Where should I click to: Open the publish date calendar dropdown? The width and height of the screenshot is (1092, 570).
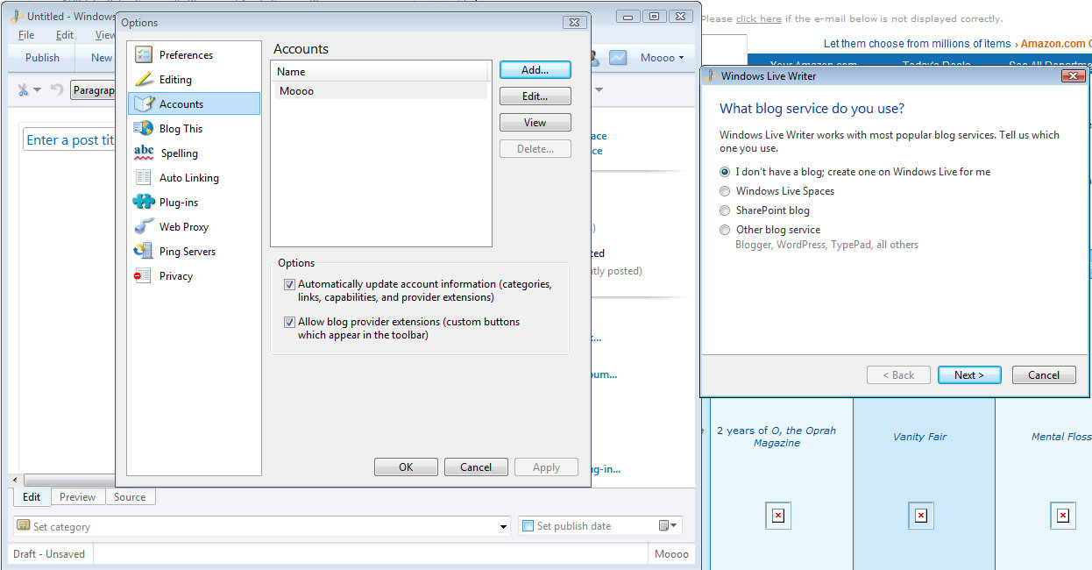[x=668, y=526]
